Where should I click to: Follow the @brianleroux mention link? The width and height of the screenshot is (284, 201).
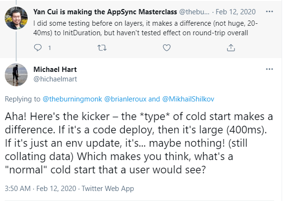pyautogui.click(x=125, y=99)
